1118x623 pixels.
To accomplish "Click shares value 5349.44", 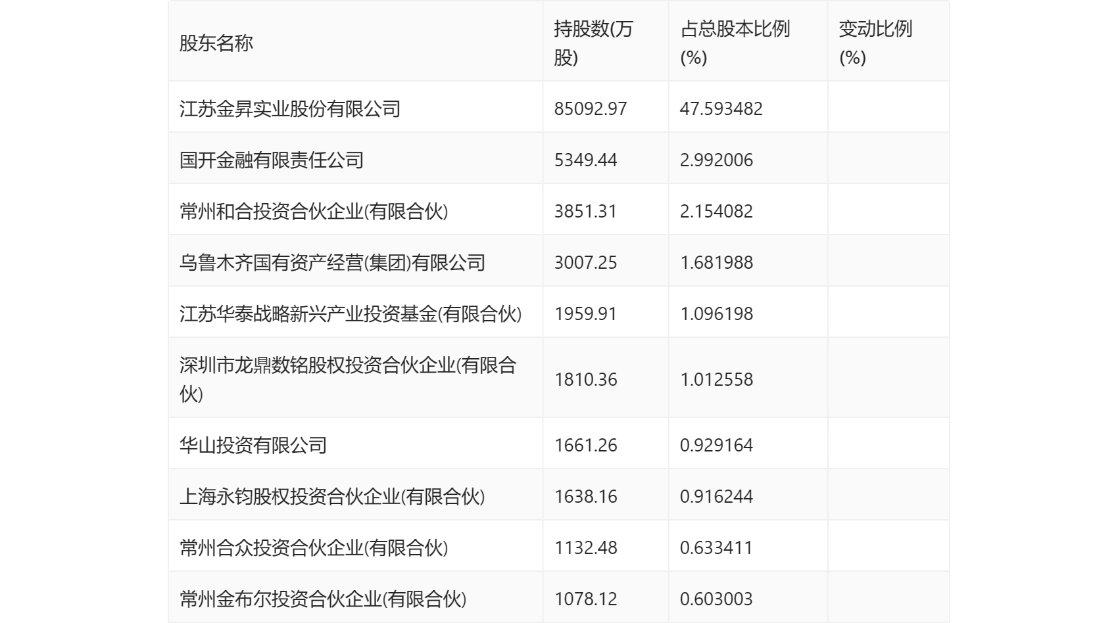I will (586, 160).
